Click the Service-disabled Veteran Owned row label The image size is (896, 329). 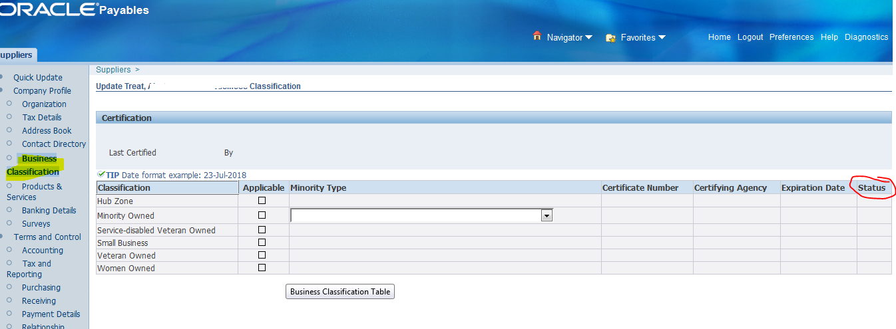pyautogui.click(x=156, y=230)
